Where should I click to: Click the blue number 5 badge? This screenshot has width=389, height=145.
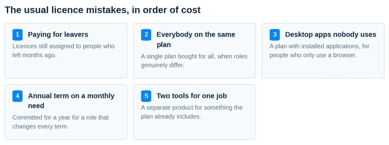pyautogui.click(x=146, y=96)
